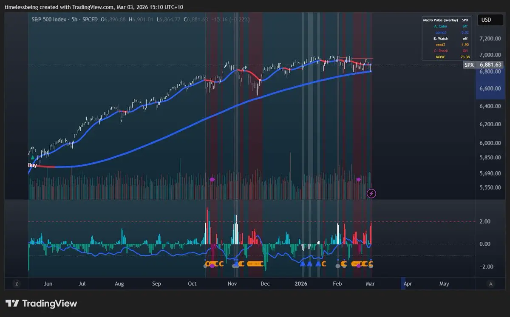510x317 pixels.
Task: Click the Z button at the time axis left end
Action: (x=17, y=284)
